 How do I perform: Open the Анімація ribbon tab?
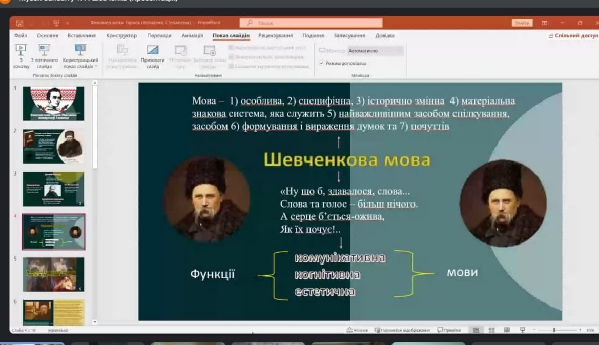(x=192, y=35)
